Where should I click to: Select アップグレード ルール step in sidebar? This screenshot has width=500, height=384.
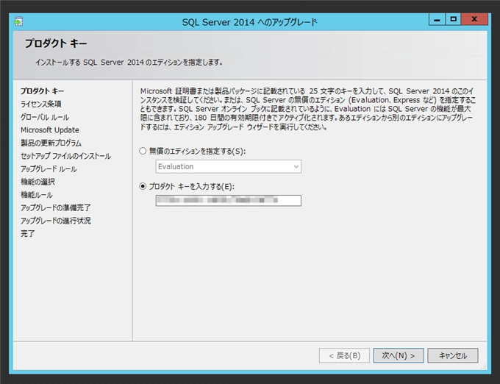tap(49, 168)
